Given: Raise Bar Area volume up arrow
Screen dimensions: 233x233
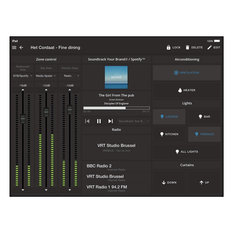Looking at the screenshot, I should click(46, 90).
